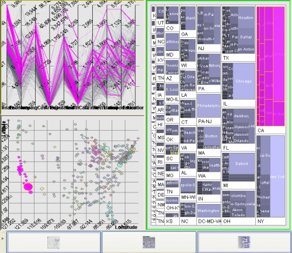The height and width of the screenshot is (253, 292).
Task: Click the NJ state label
Action: point(201,48)
